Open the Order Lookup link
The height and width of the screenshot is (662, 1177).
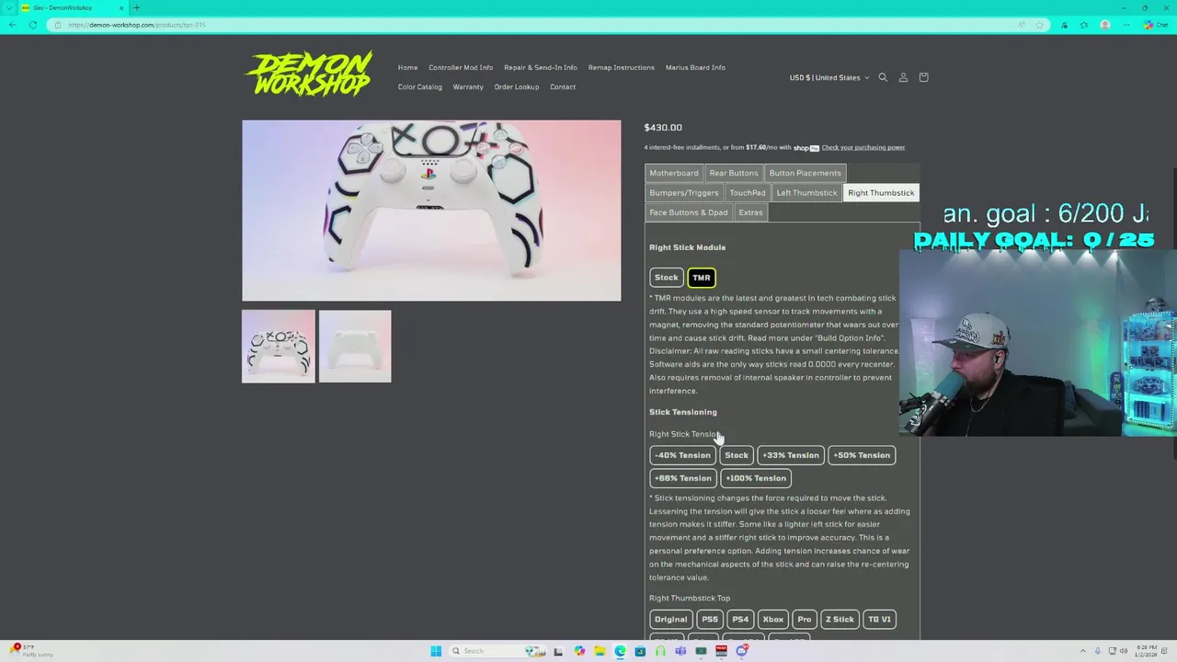coord(517,87)
